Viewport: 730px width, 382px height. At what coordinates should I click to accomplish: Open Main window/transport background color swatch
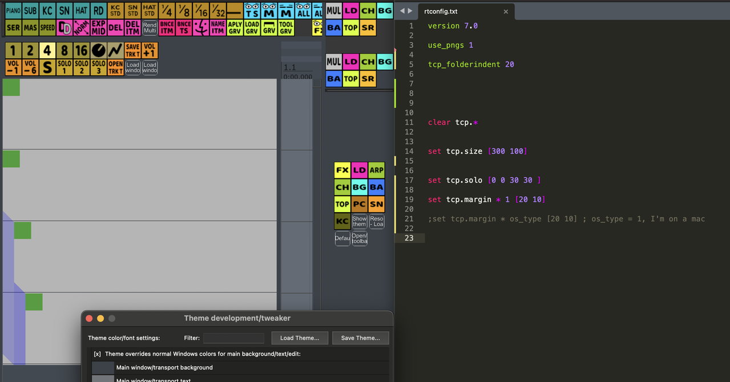pos(103,368)
